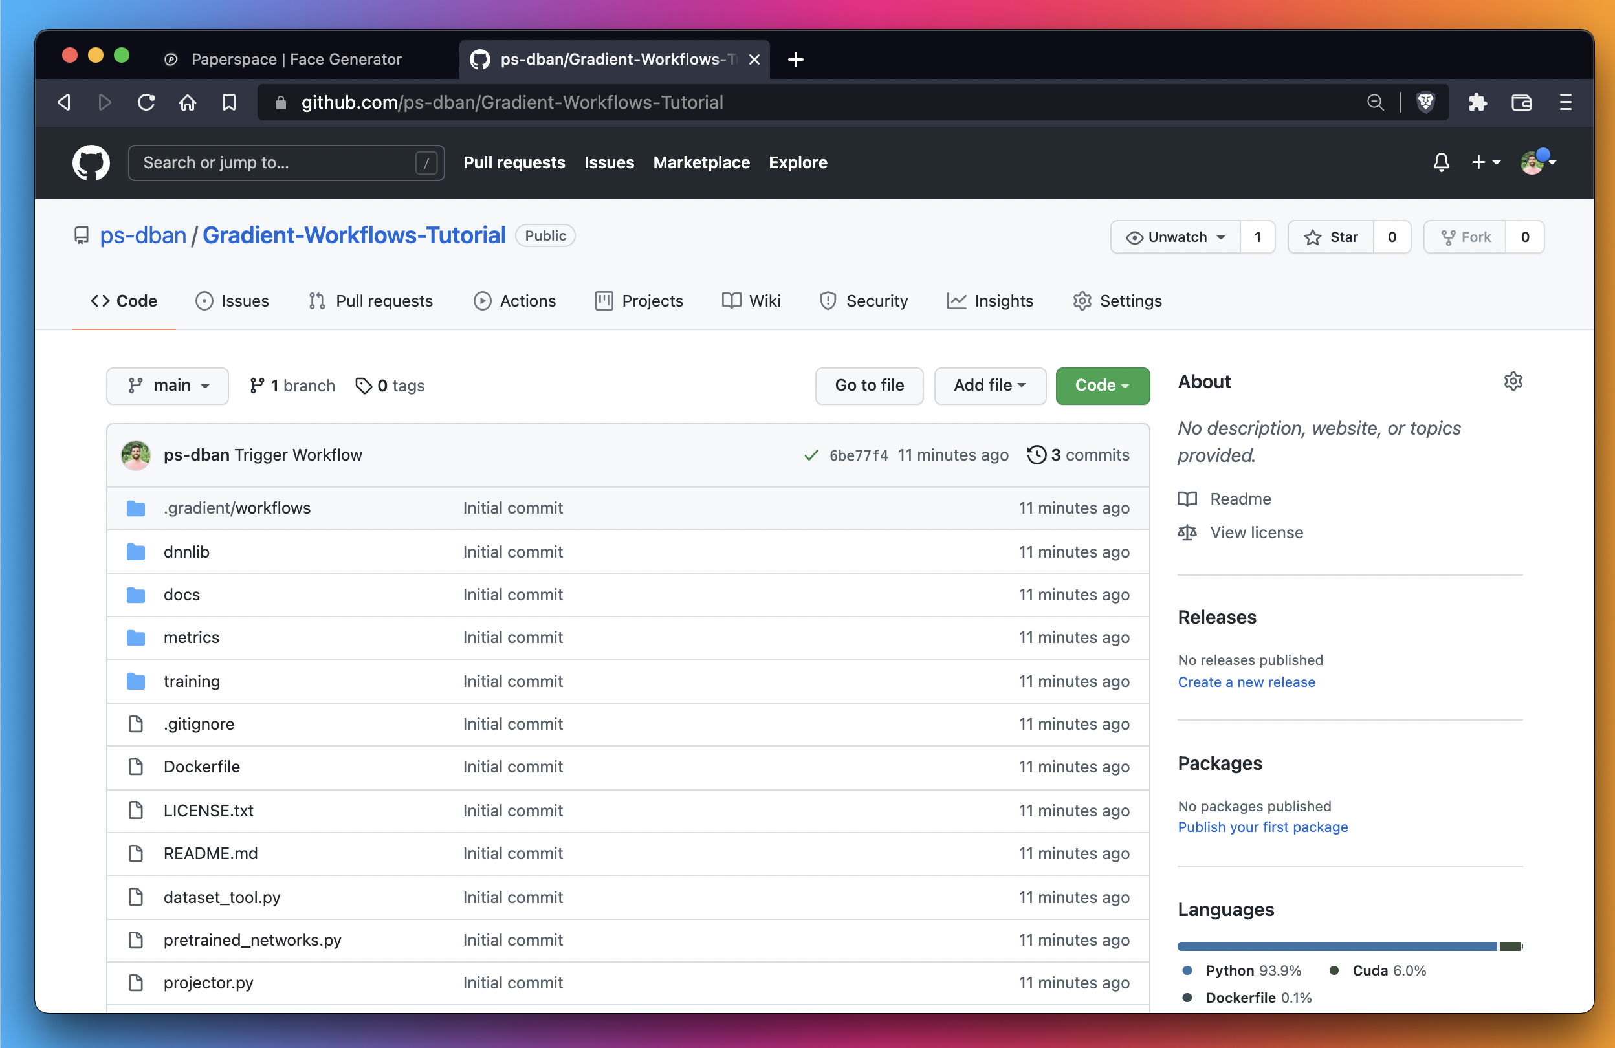Open the dnnlib folder
The width and height of the screenshot is (1615, 1048).
click(x=186, y=551)
